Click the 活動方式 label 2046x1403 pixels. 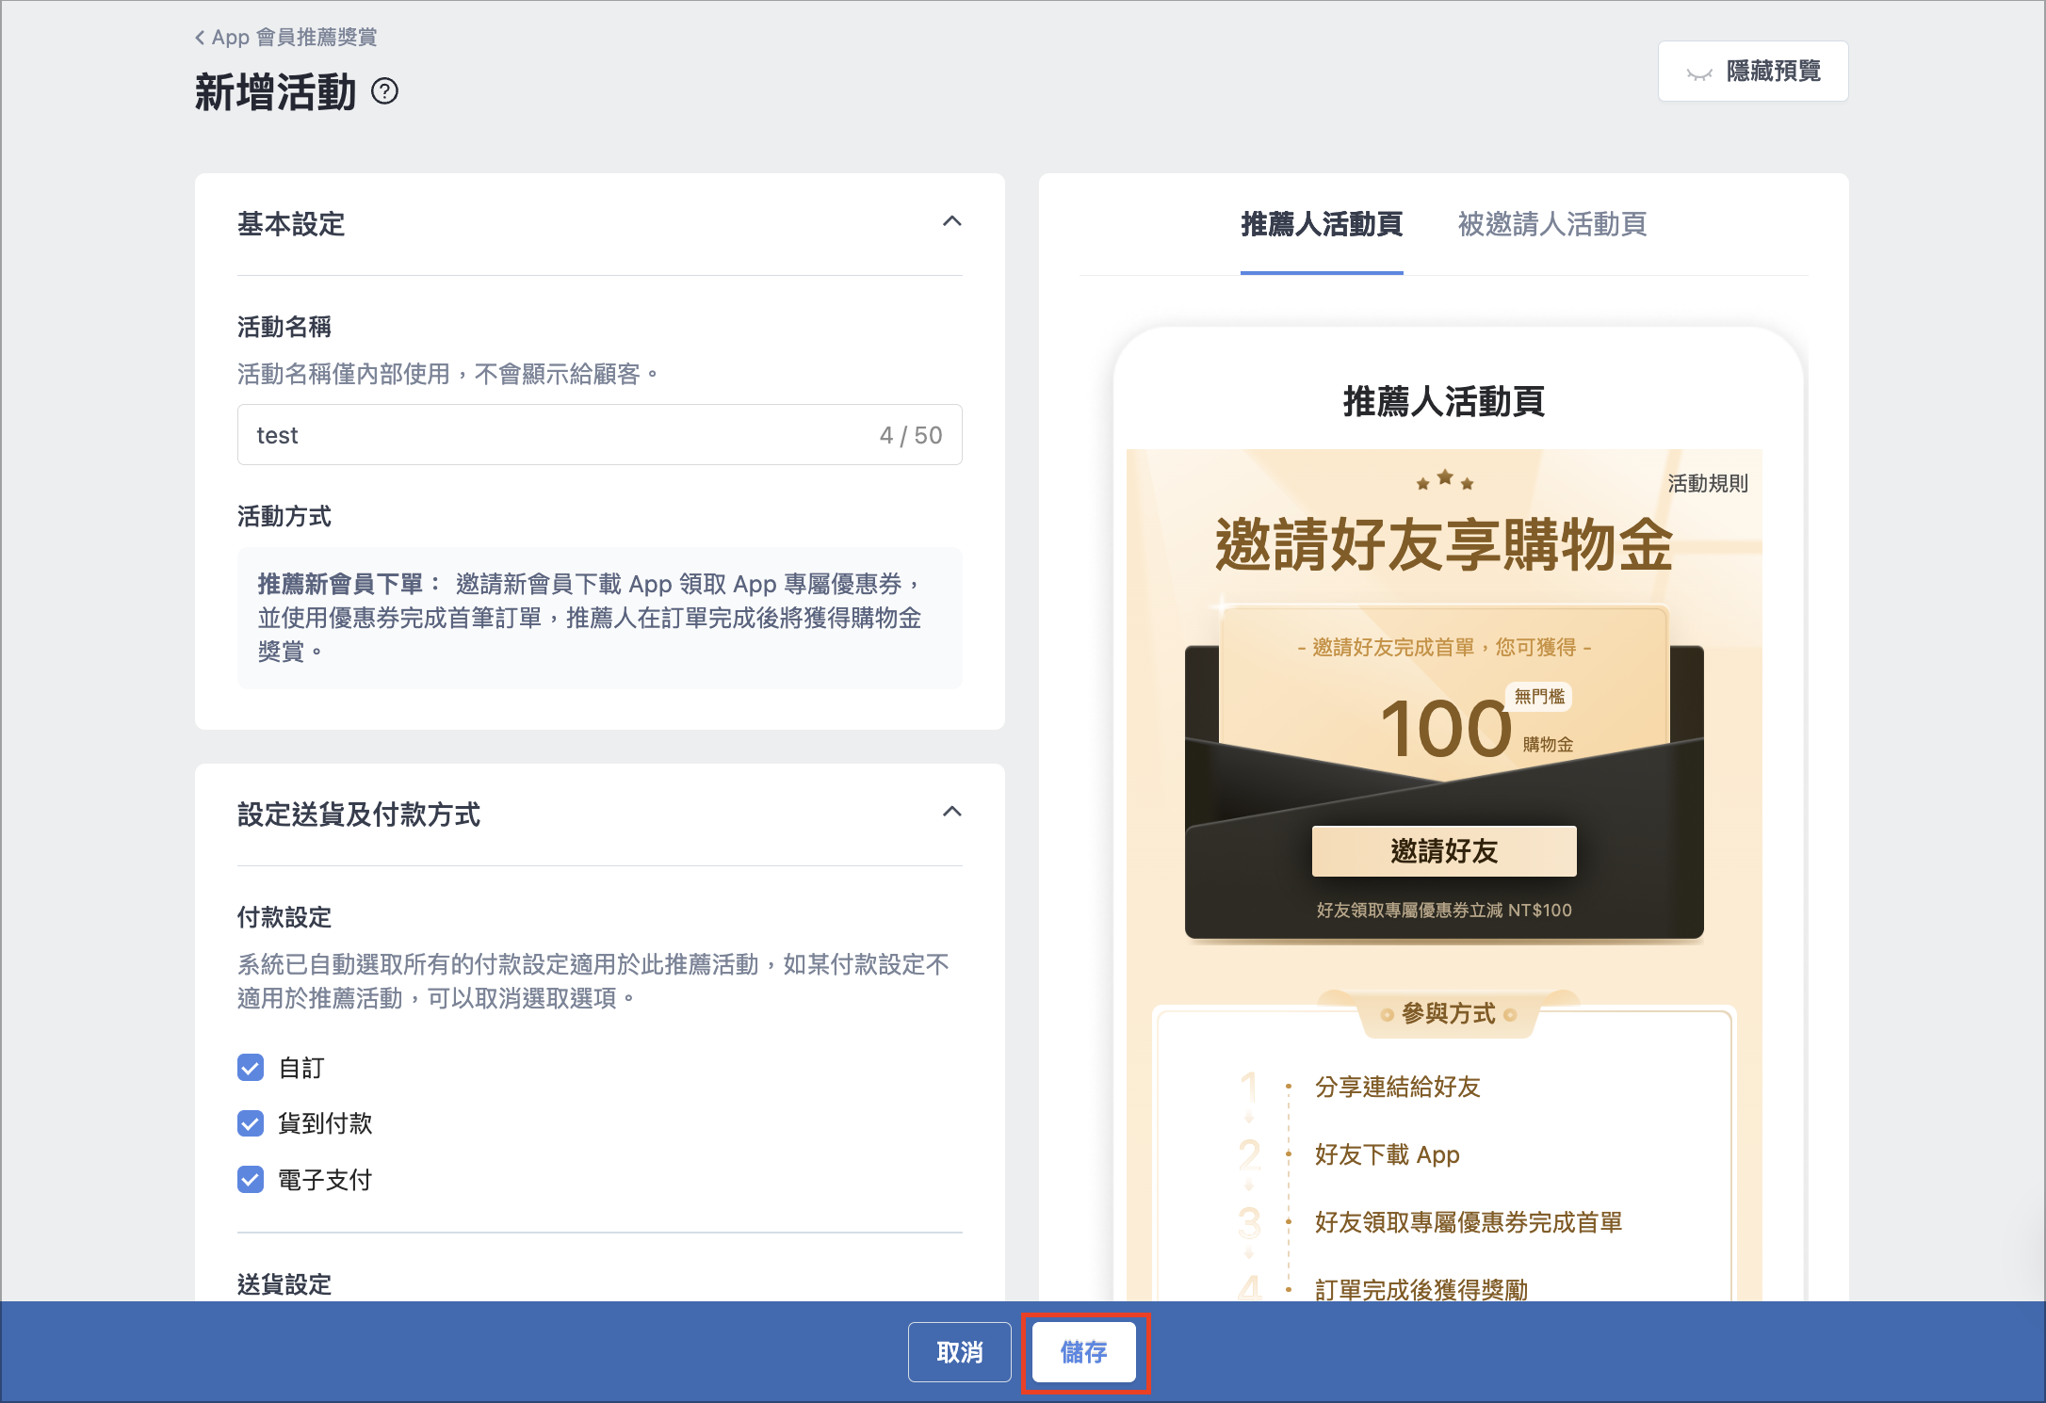point(284,516)
